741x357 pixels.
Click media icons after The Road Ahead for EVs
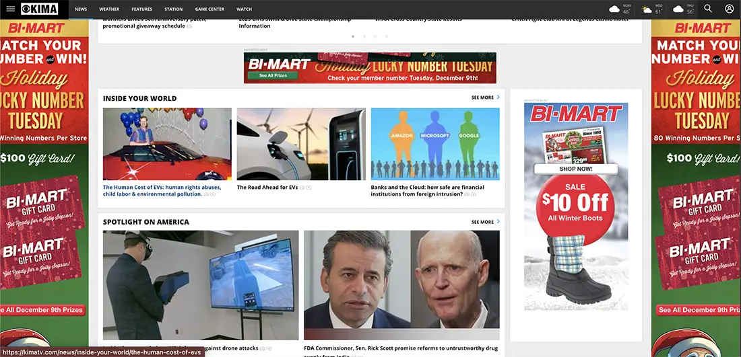[x=305, y=188]
